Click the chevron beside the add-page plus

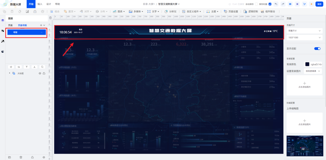click(44, 25)
